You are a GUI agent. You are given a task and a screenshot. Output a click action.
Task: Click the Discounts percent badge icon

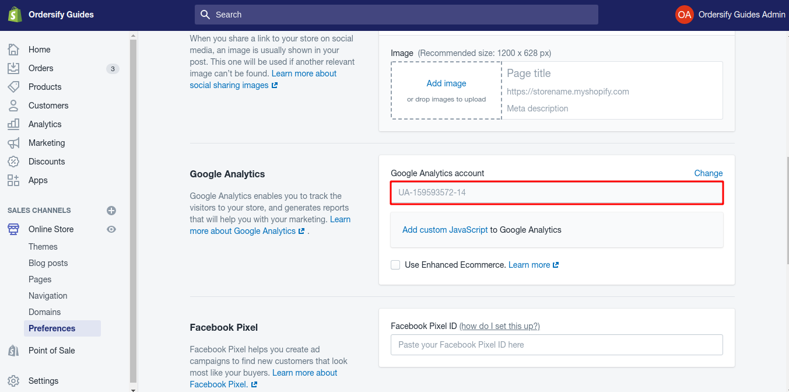click(13, 162)
